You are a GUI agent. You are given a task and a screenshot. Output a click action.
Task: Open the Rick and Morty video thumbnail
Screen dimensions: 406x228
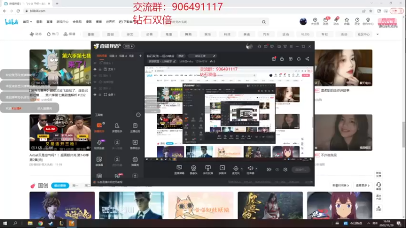pyautogui.click(x=60, y=67)
